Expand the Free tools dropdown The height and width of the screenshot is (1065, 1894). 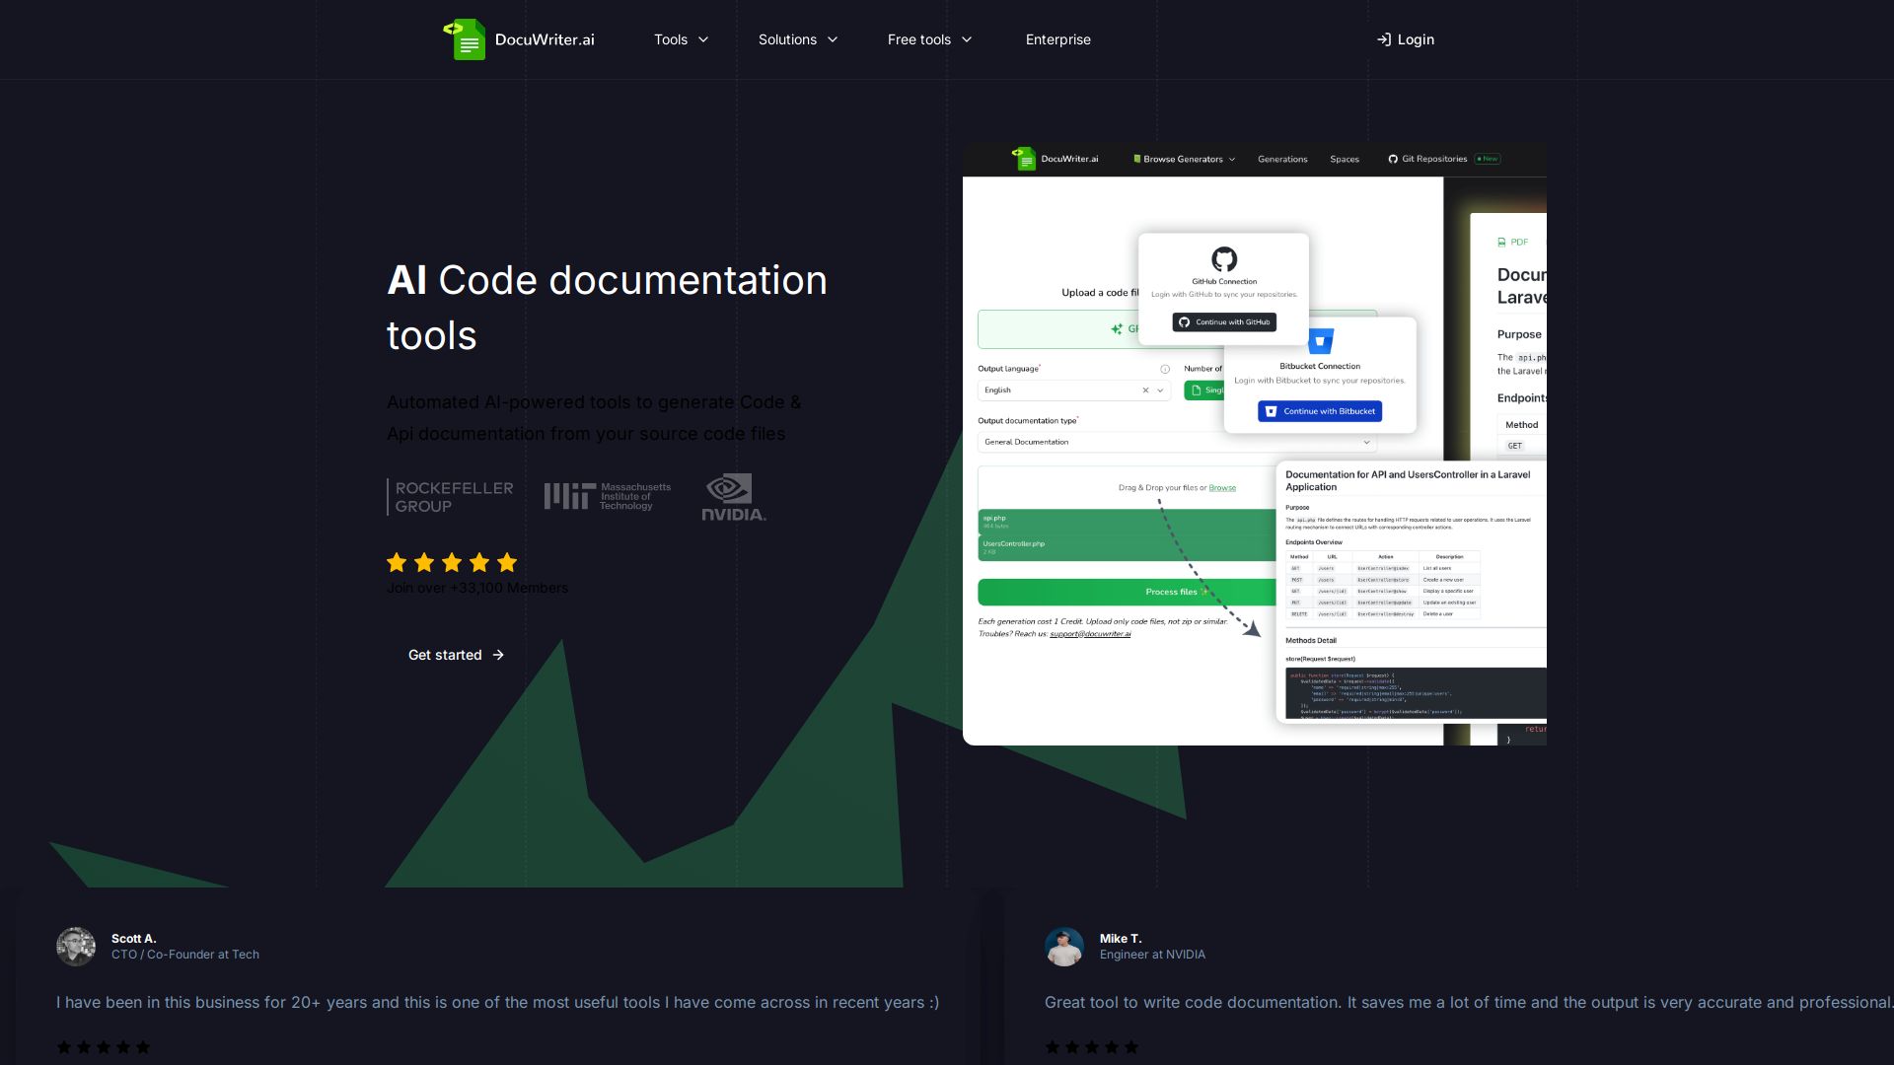coord(929,39)
